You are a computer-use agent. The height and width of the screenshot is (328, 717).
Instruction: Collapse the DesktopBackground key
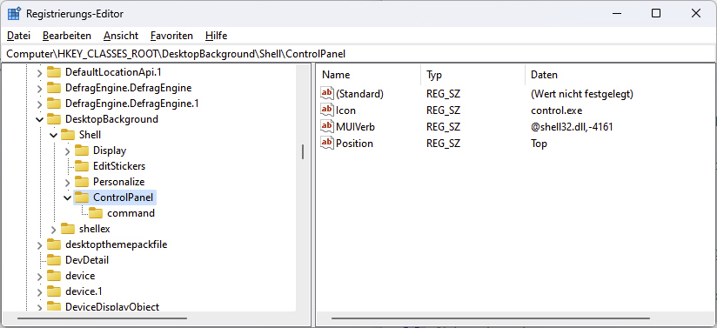[x=40, y=119]
